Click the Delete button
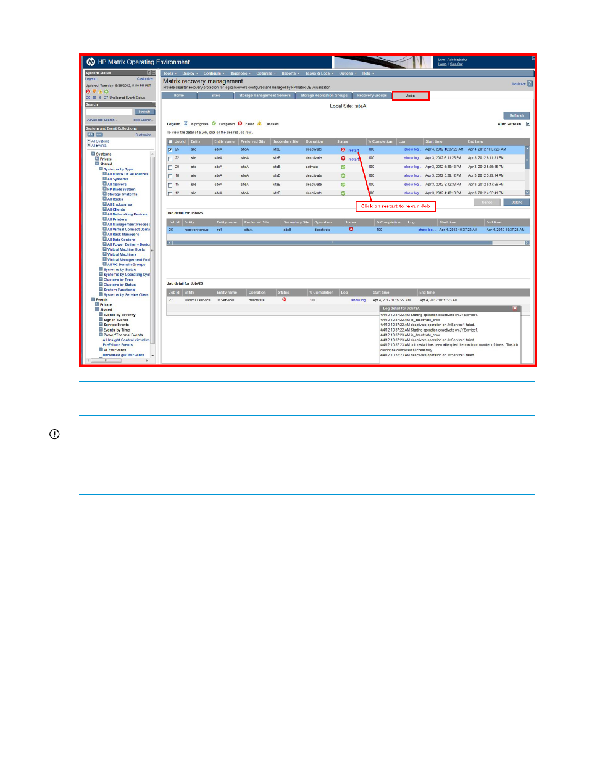Image resolution: width=589 pixels, height=784 pixels. click(x=517, y=202)
